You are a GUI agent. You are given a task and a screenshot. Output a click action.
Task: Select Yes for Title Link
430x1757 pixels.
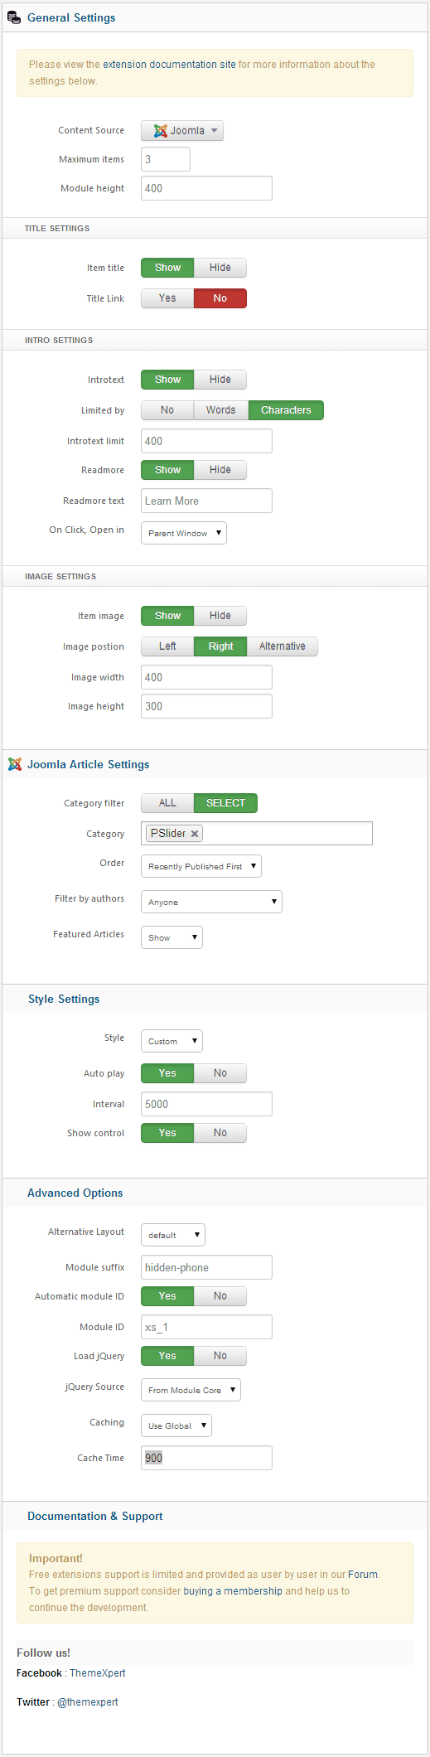point(167,298)
